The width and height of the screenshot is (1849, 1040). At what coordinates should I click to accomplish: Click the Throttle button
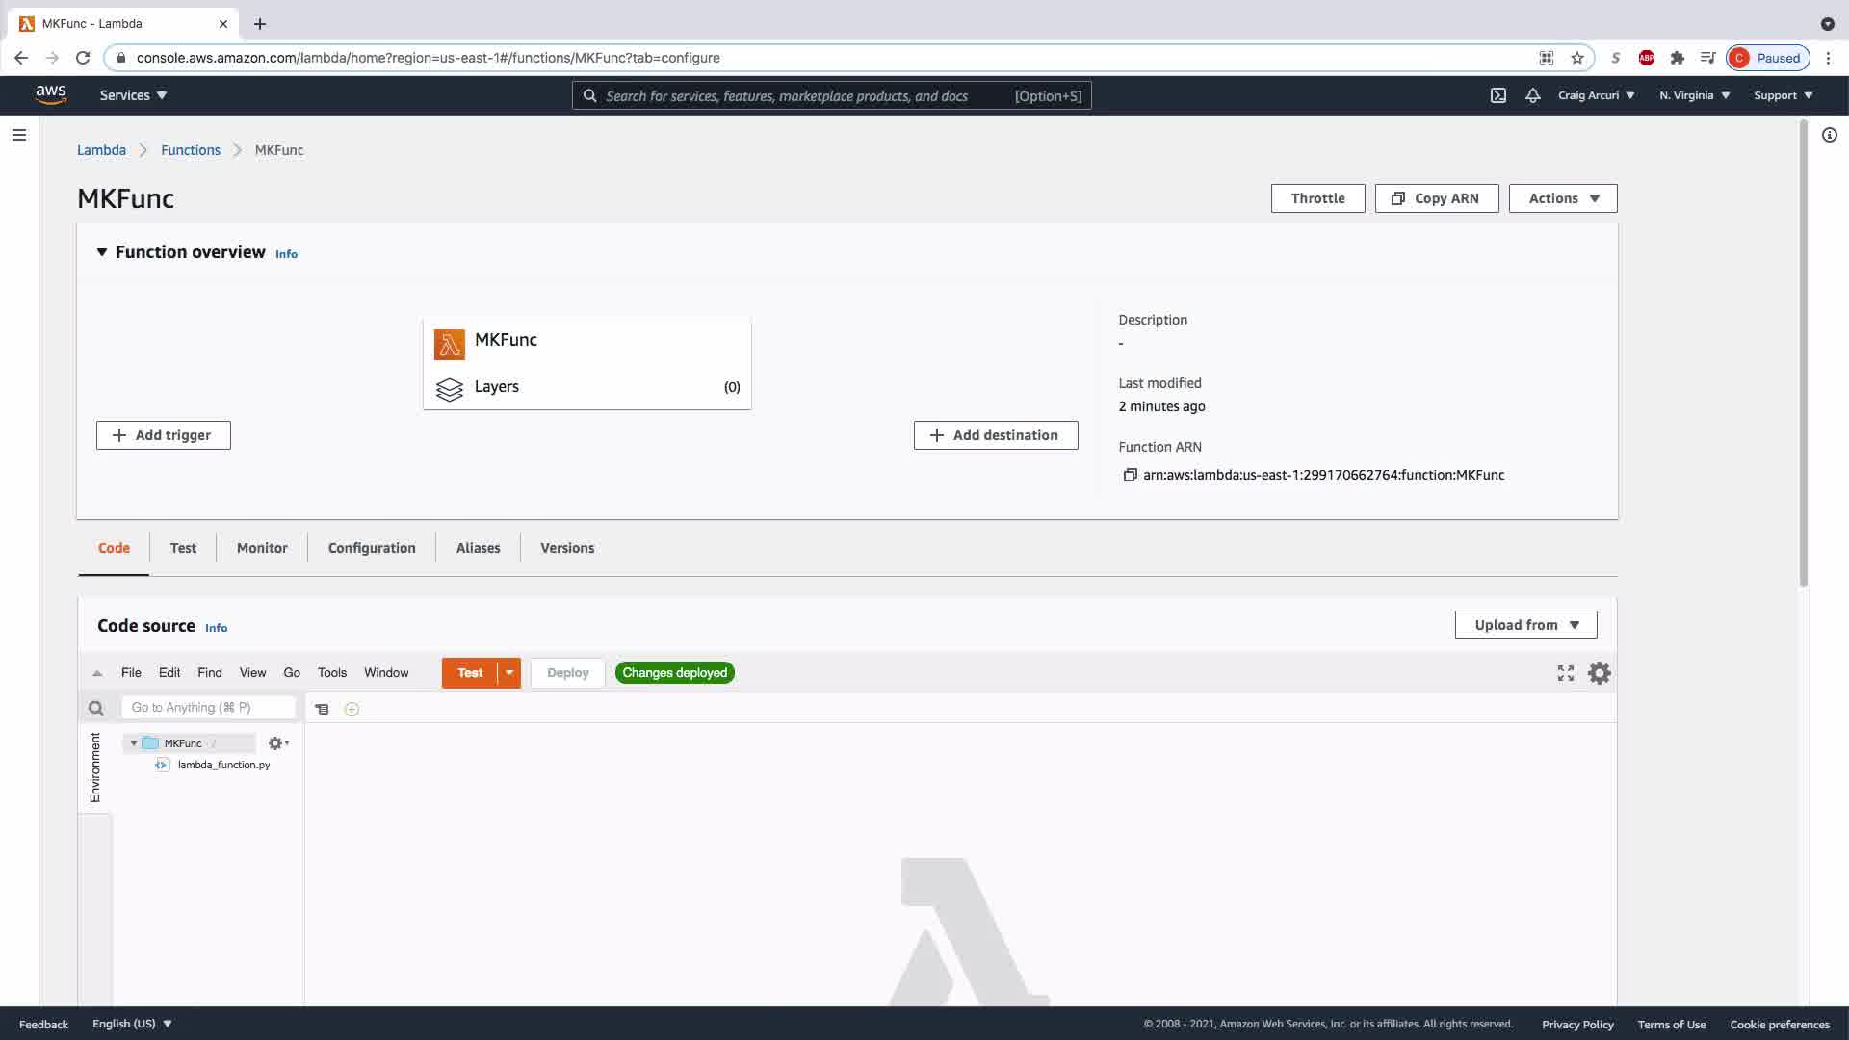click(1317, 198)
